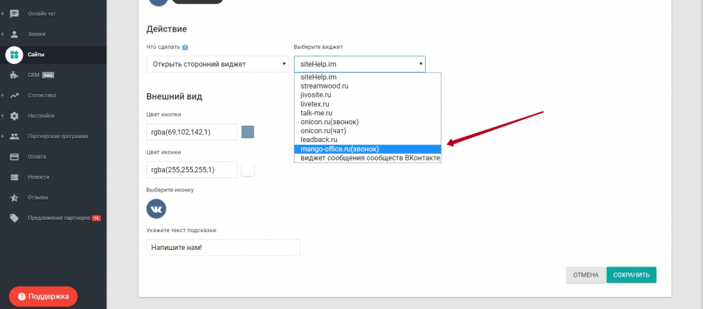703x309 pixels.
Task: Click the Новости list icon
Action: point(14,177)
